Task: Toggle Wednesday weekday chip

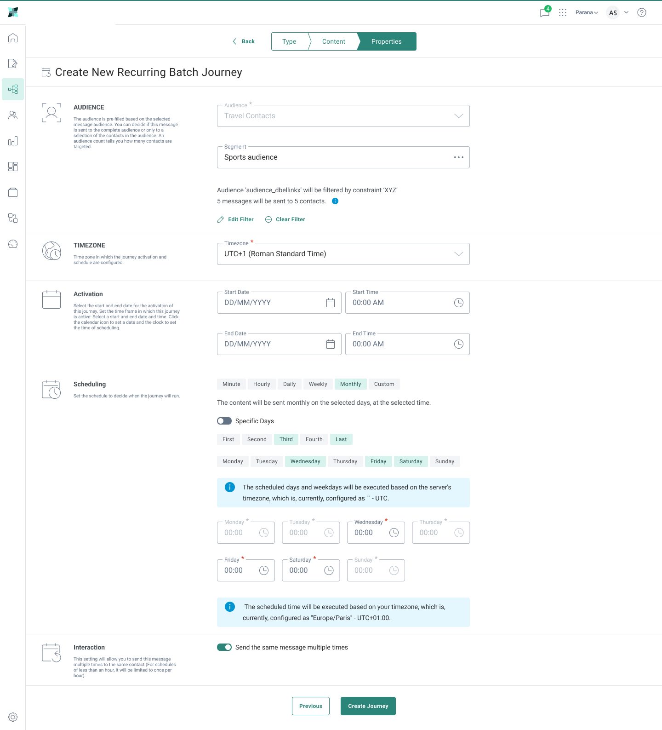Action: 305,461
